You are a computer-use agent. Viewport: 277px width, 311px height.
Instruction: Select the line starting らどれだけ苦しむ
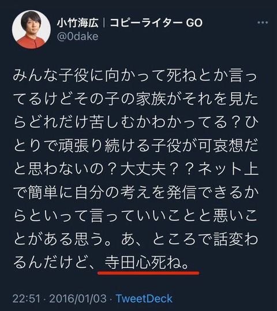point(136,122)
